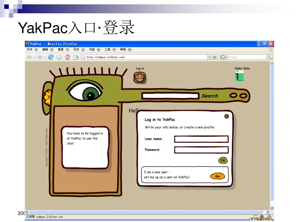Click the Google search engine icon
Viewport: 296px width, 222px height.
pos(223,57)
